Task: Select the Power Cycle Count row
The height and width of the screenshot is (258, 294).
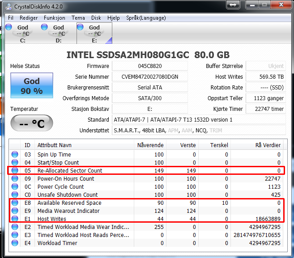Action: coord(146,186)
